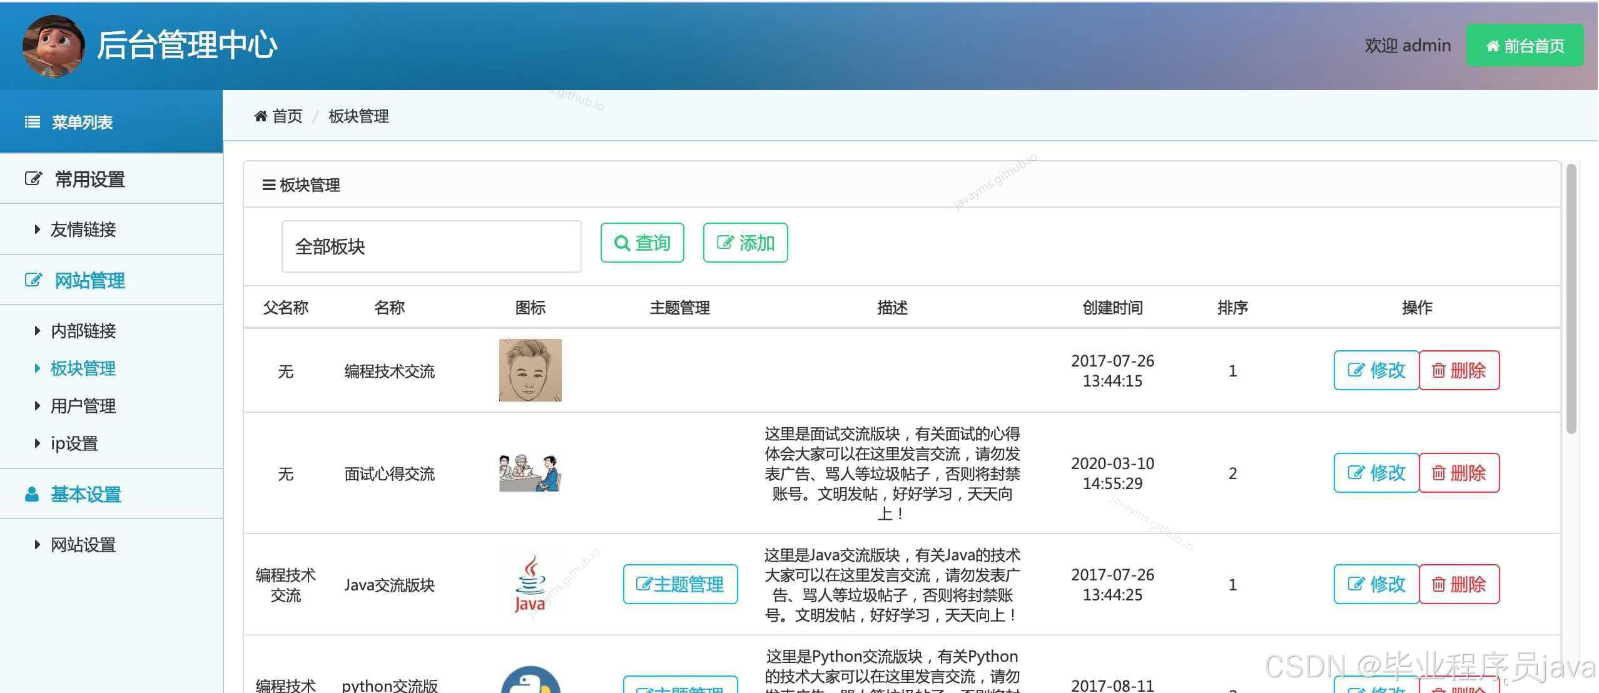Click the list icon beside 菜单列表
The width and height of the screenshot is (1599, 693).
pos(31,121)
